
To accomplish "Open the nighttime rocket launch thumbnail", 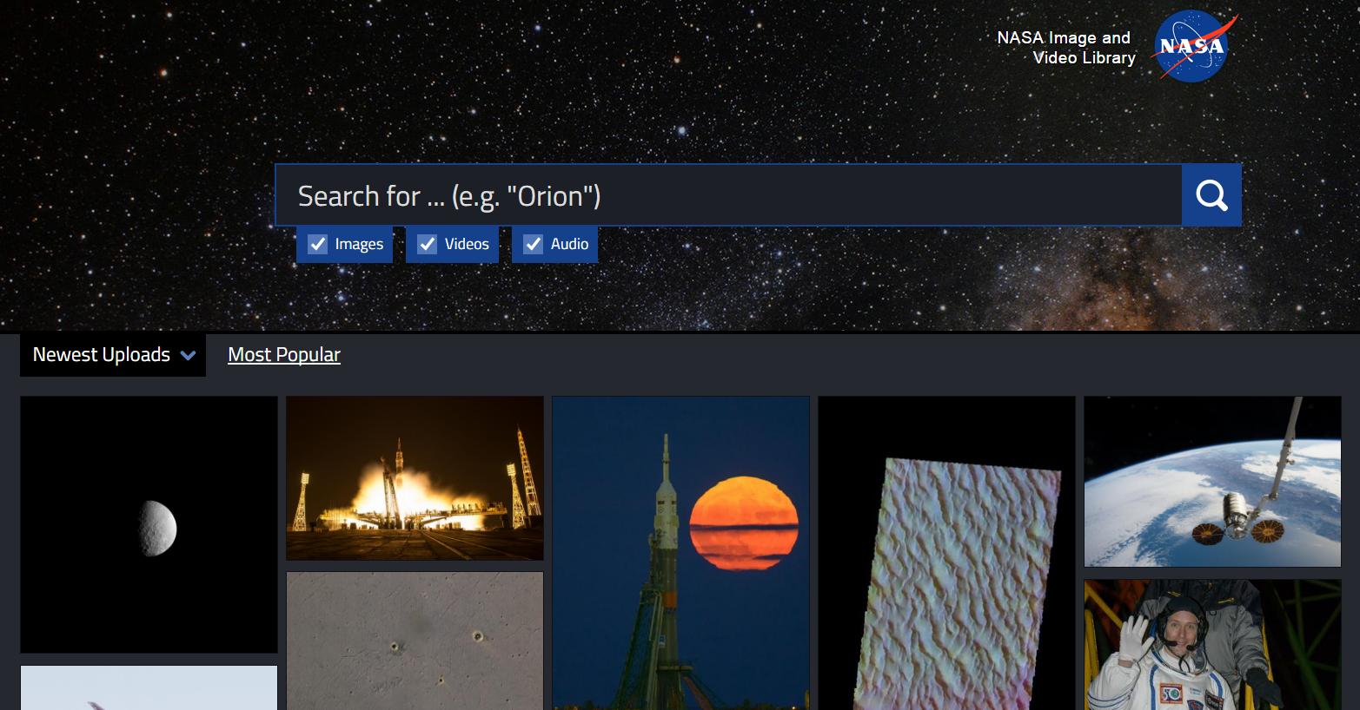I will [x=415, y=478].
